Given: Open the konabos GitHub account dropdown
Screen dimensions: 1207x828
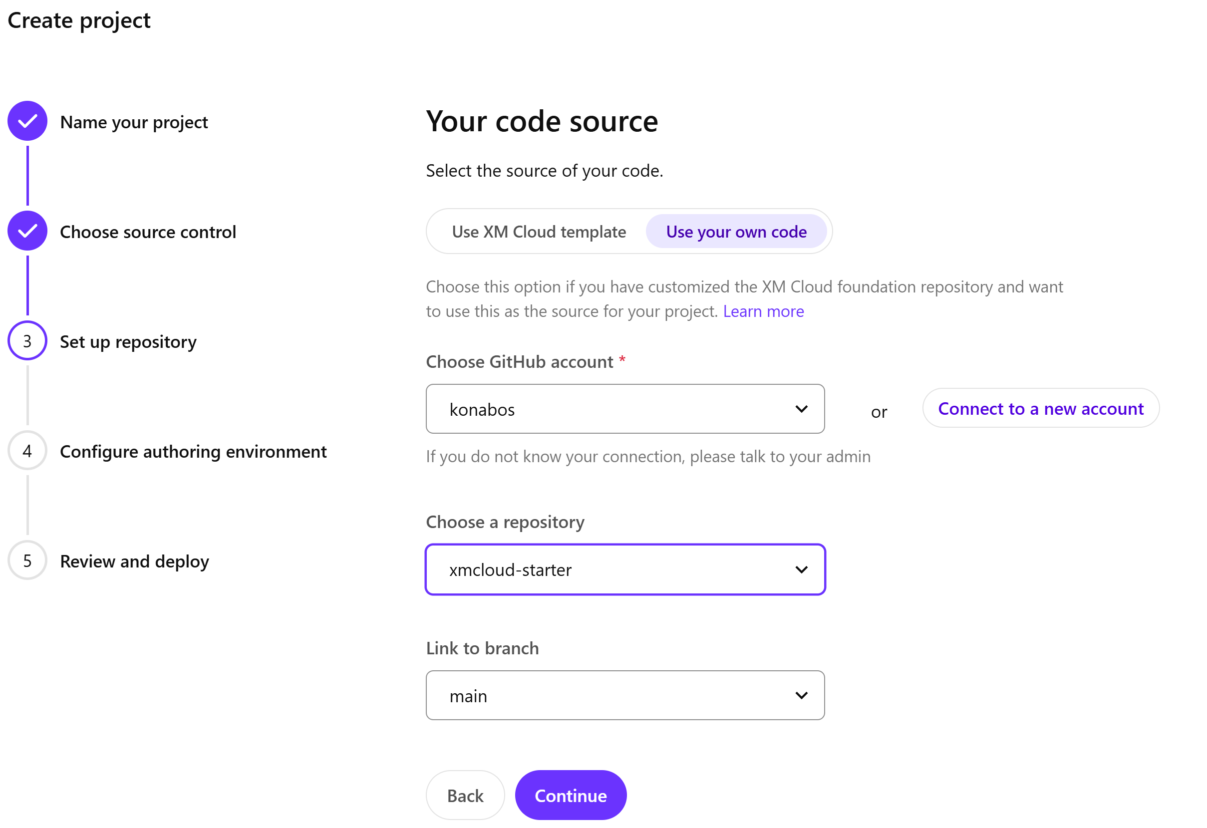Looking at the screenshot, I should coord(625,409).
